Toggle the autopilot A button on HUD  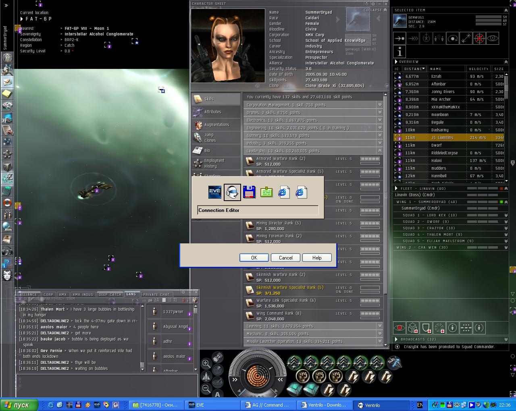click(218, 394)
